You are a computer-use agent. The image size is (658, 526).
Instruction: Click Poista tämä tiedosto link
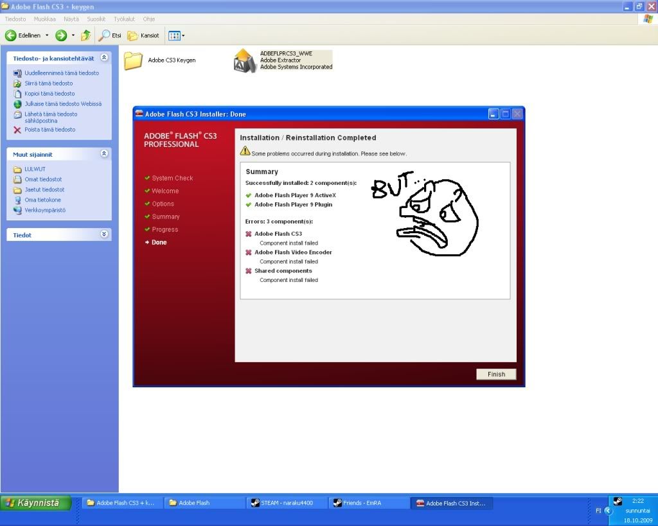tap(50, 130)
